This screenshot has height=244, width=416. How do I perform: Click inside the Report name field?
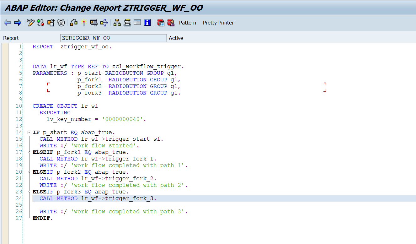coord(113,38)
